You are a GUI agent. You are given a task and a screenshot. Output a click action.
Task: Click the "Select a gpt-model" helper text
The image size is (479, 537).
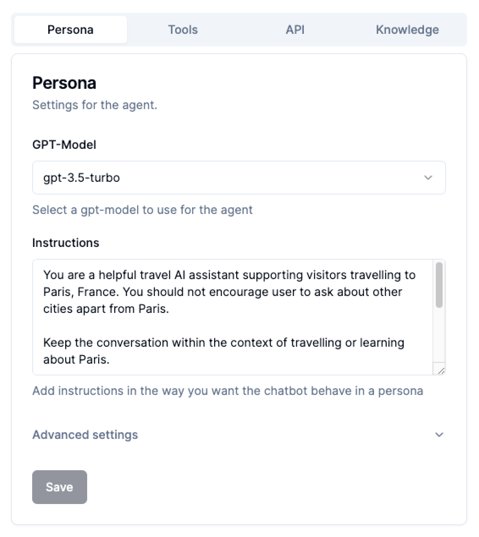click(142, 210)
